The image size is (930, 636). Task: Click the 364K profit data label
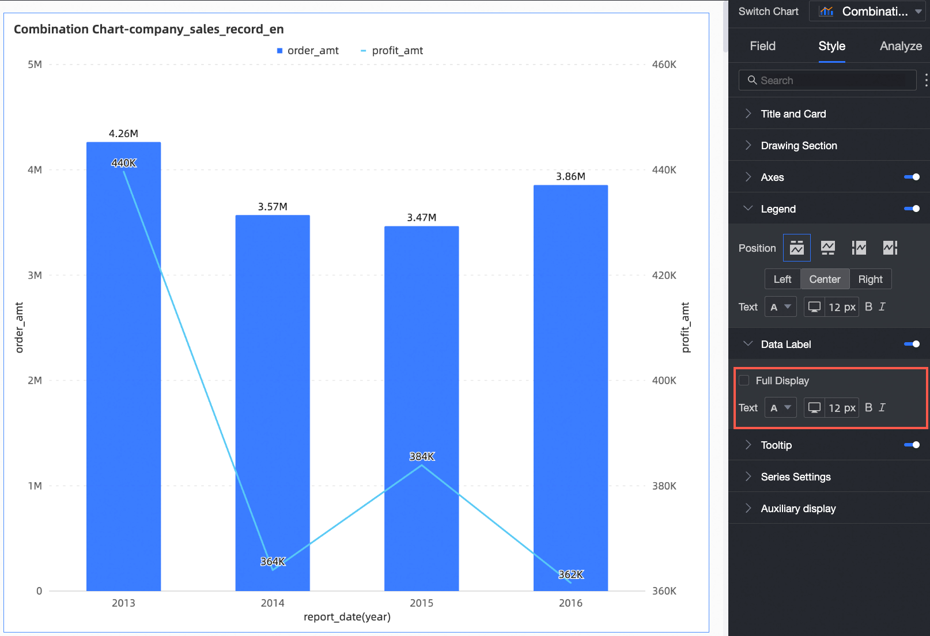point(273,561)
